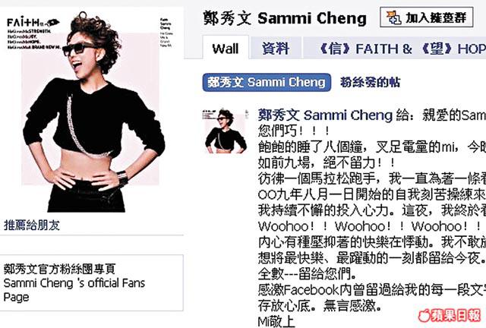This screenshot has width=486, height=328.
Task: Click the large FAITH album profile picture
Action: pos(92,112)
